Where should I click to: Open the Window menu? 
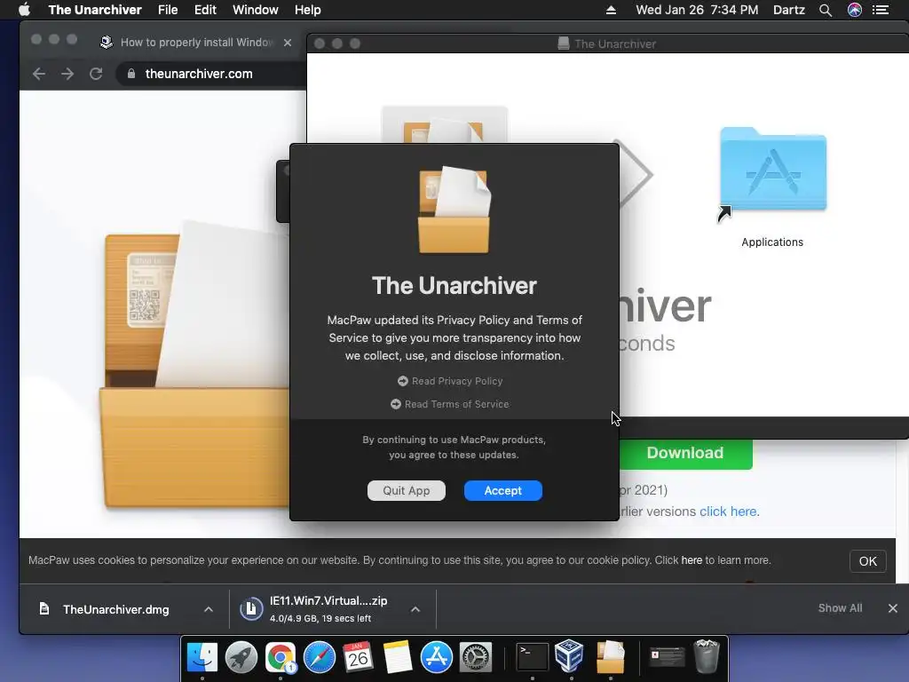[x=255, y=10]
